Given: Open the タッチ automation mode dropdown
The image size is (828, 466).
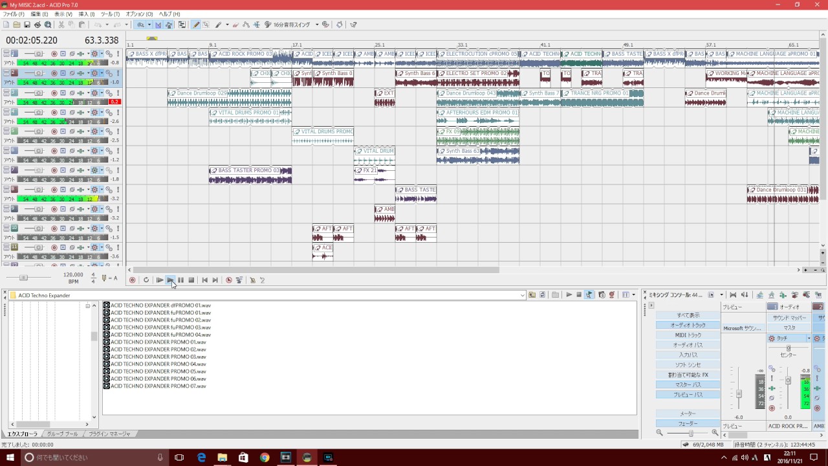Looking at the screenshot, I should click(x=809, y=338).
